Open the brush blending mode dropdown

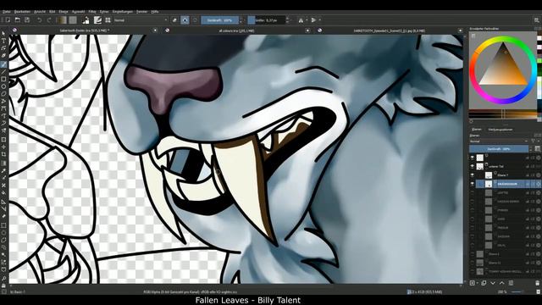[141, 20]
